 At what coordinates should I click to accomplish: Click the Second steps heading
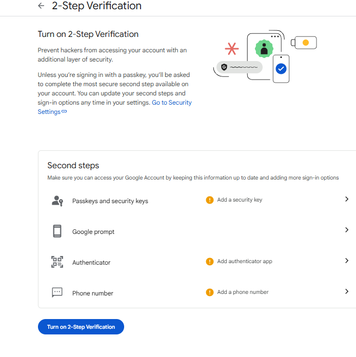pyautogui.click(x=73, y=166)
